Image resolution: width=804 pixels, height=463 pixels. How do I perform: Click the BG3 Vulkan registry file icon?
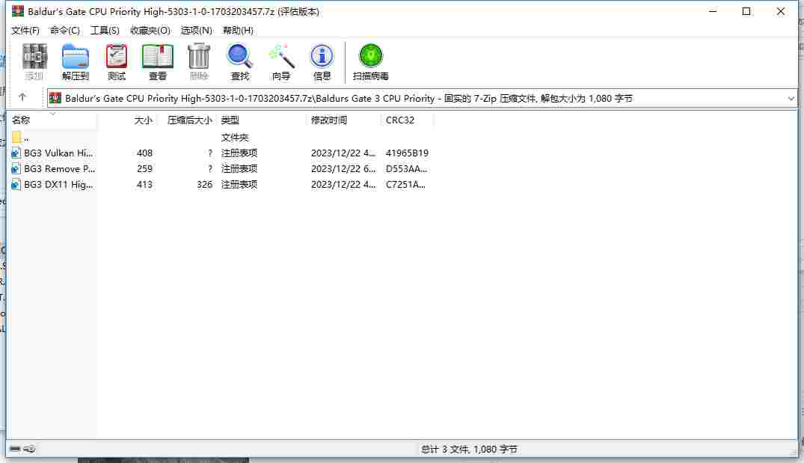point(16,153)
